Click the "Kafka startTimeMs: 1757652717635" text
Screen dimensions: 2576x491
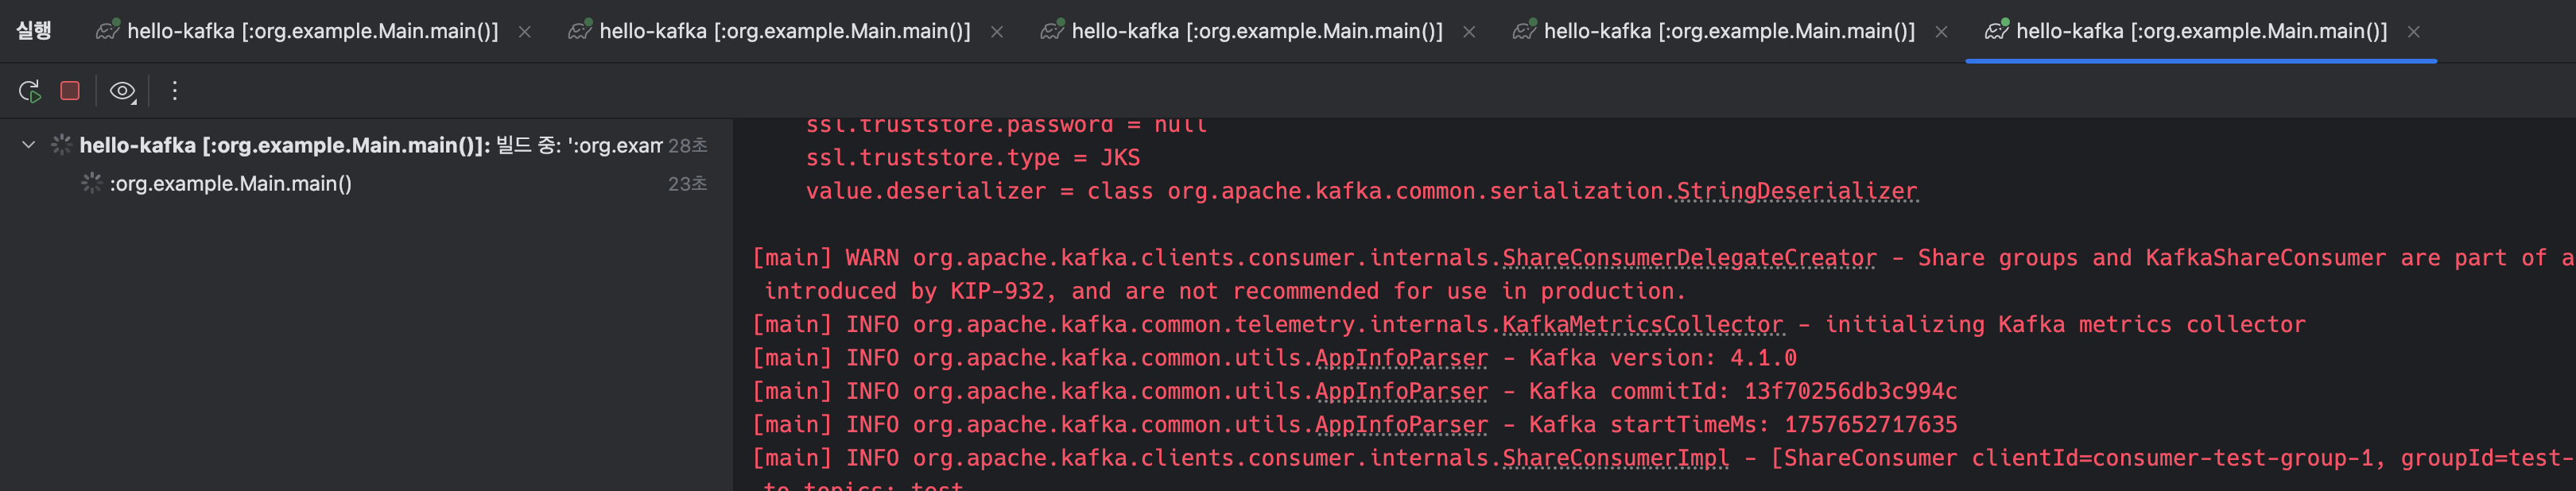click(x=1743, y=425)
